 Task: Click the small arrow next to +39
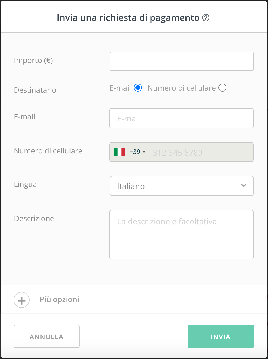(x=144, y=152)
